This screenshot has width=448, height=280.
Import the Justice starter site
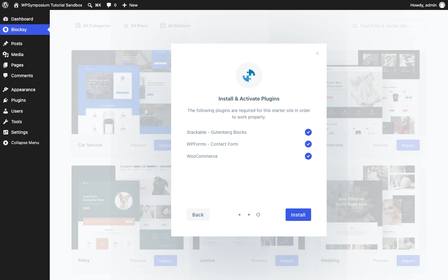point(287,261)
